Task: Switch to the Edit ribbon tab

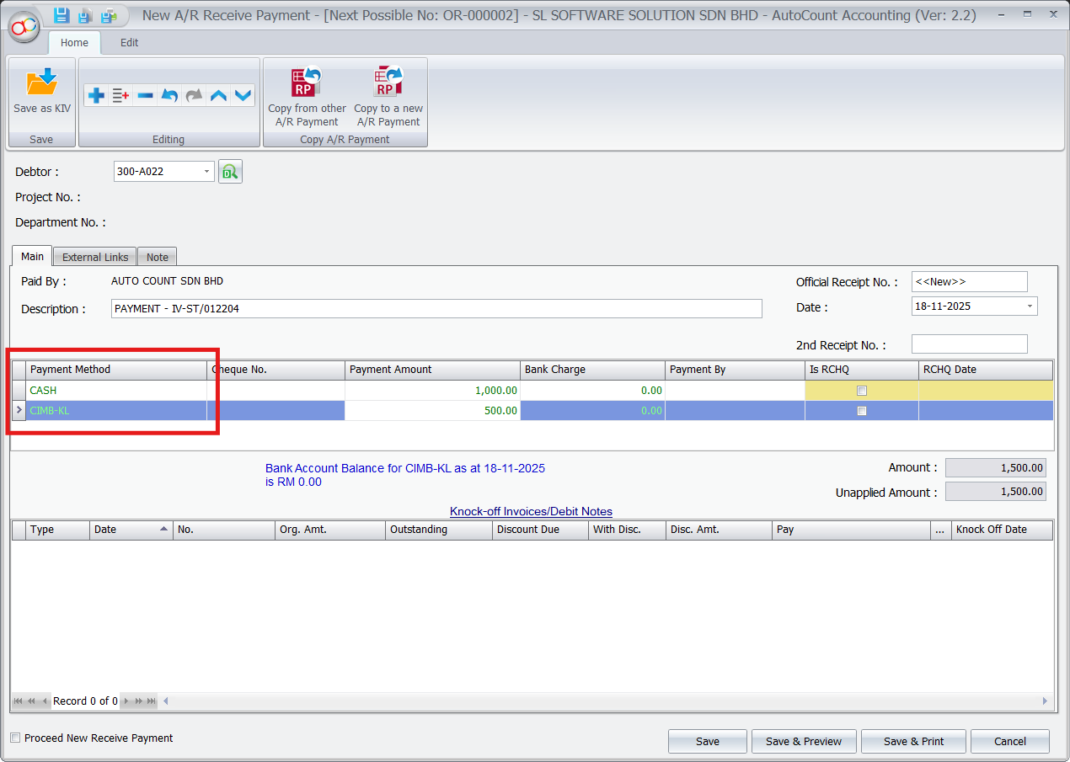Action: 128,42
